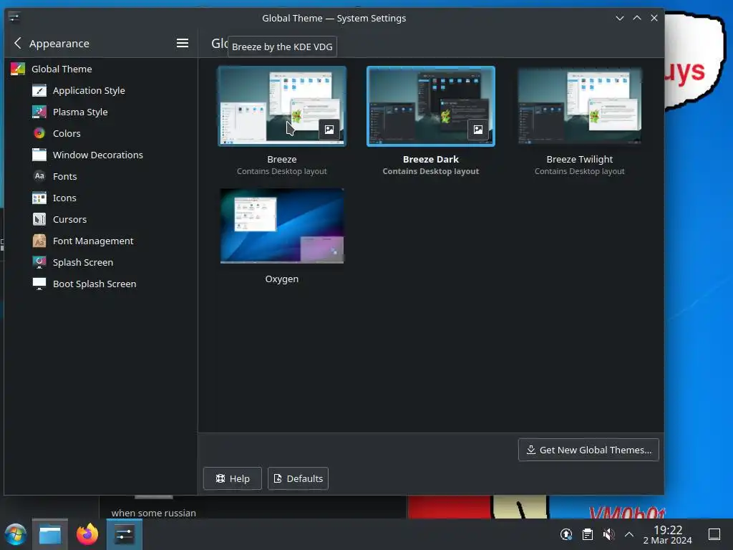733x550 pixels.
Task: Click the System Settings taskbar entry
Action: click(125, 534)
